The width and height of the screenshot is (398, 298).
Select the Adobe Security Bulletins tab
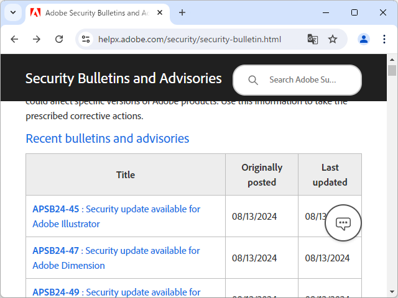coord(93,12)
